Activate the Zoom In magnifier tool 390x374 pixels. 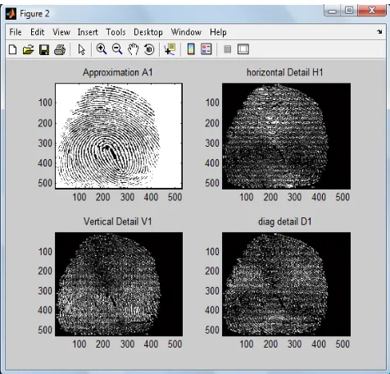point(102,49)
